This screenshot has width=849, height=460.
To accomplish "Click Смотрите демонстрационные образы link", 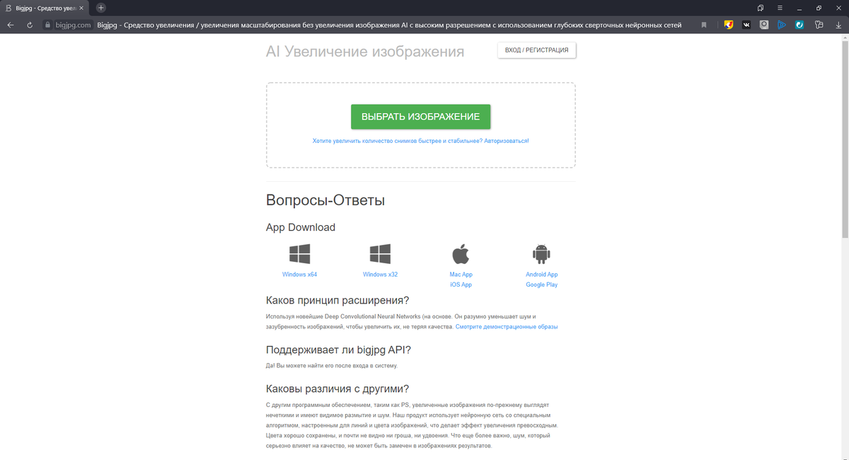I will pyautogui.click(x=507, y=327).
